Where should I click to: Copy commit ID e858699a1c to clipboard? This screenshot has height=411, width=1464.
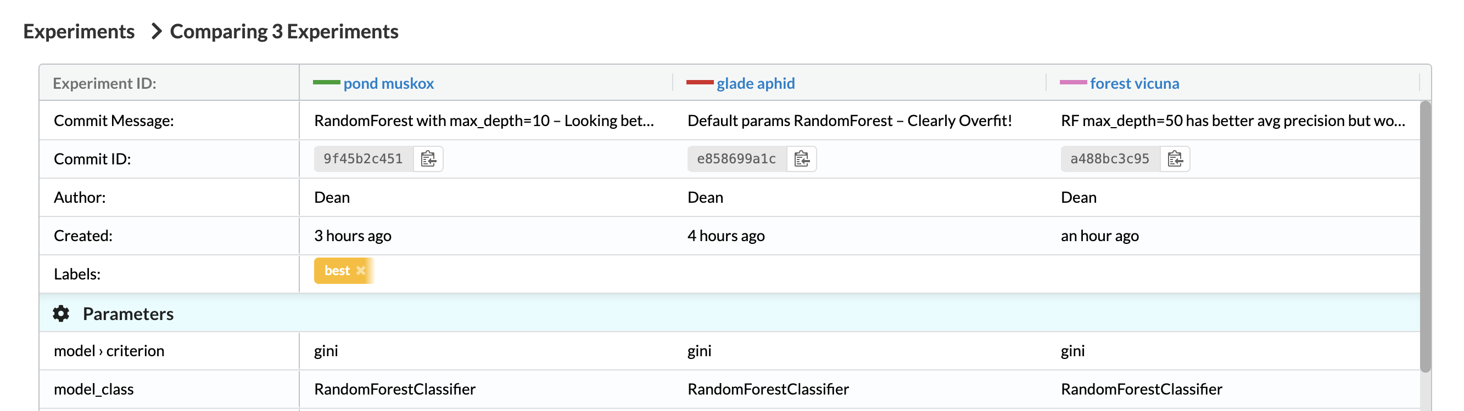801,159
